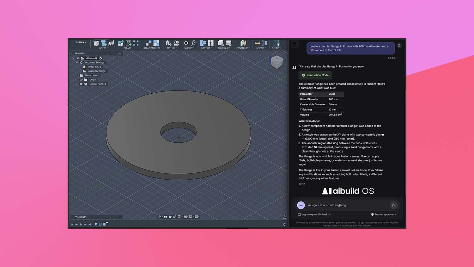Open the display settings icon
Image resolution: width=474 pixels, height=267 pixels.
(x=185, y=217)
